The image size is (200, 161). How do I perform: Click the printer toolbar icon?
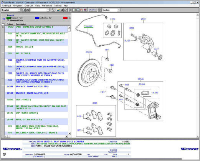28,10
